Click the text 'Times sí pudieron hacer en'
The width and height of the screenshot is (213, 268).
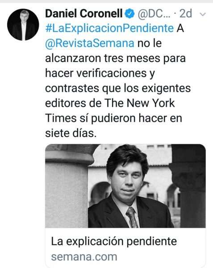tap(113, 118)
